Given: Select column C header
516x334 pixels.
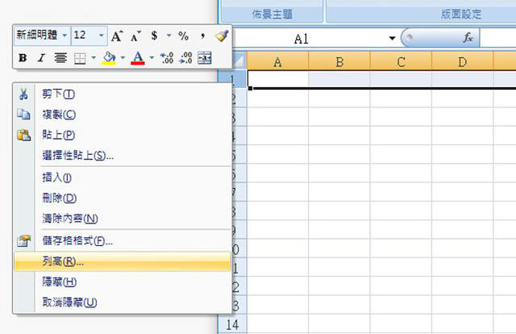Looking at the screenshot, I should pyautogui.click(x=401, y=61).
